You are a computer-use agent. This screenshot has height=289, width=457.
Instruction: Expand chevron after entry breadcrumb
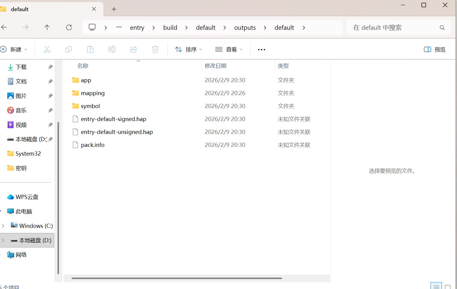pyautogui.click(x=154, y=28)
